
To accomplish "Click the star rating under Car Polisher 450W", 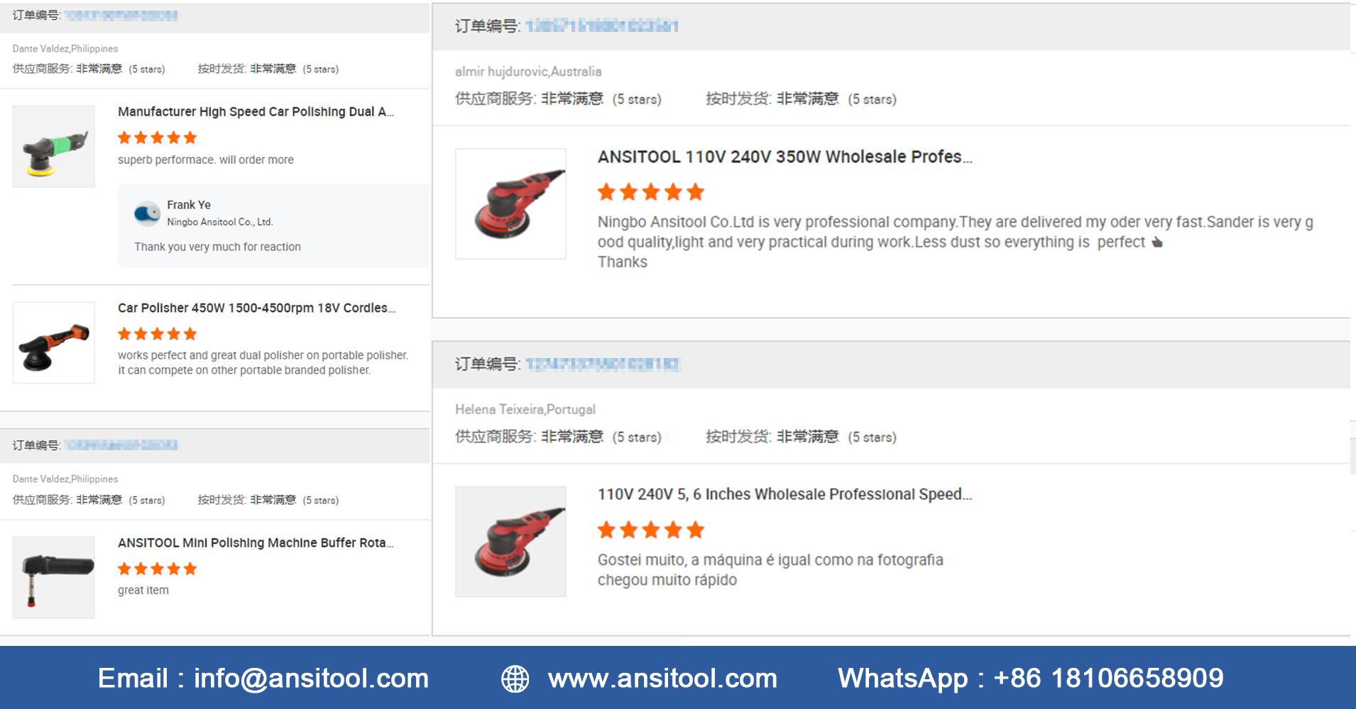I will [157, 334].
